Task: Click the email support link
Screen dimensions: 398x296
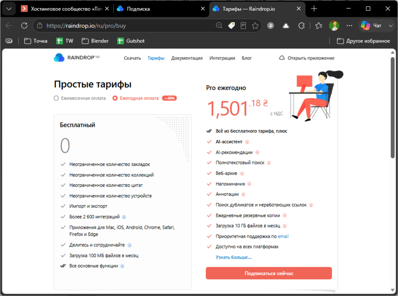Action: (x=283, y=236)
